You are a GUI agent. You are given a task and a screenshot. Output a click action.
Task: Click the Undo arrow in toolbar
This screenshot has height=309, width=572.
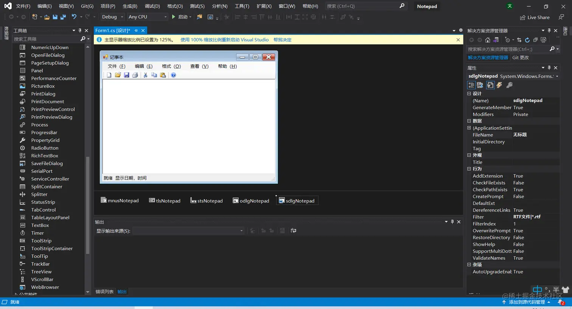point(74,17)
